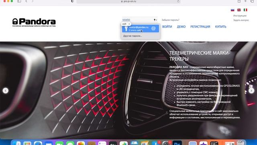Screen dimensions: 257x145
Task: Click the ВОЙТИ login button
Action: tap(167, 27)
